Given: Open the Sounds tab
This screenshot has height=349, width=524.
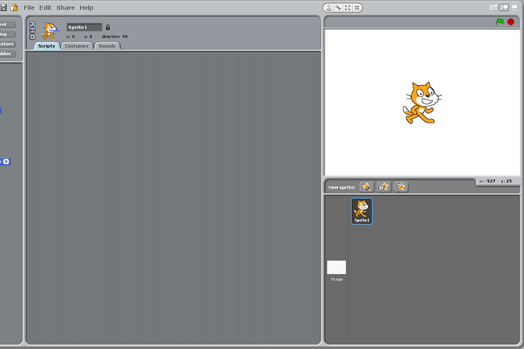Looking at the screenshot, I should 107,45.
